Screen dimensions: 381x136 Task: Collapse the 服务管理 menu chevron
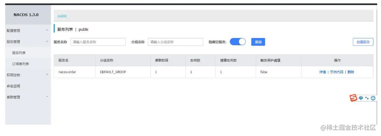[x=47, y=41]
